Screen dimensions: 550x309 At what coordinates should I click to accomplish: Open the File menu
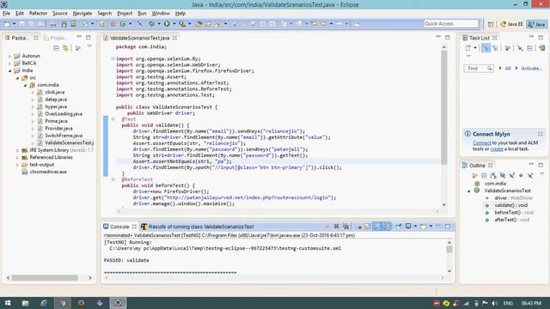[x=6, y=14]
